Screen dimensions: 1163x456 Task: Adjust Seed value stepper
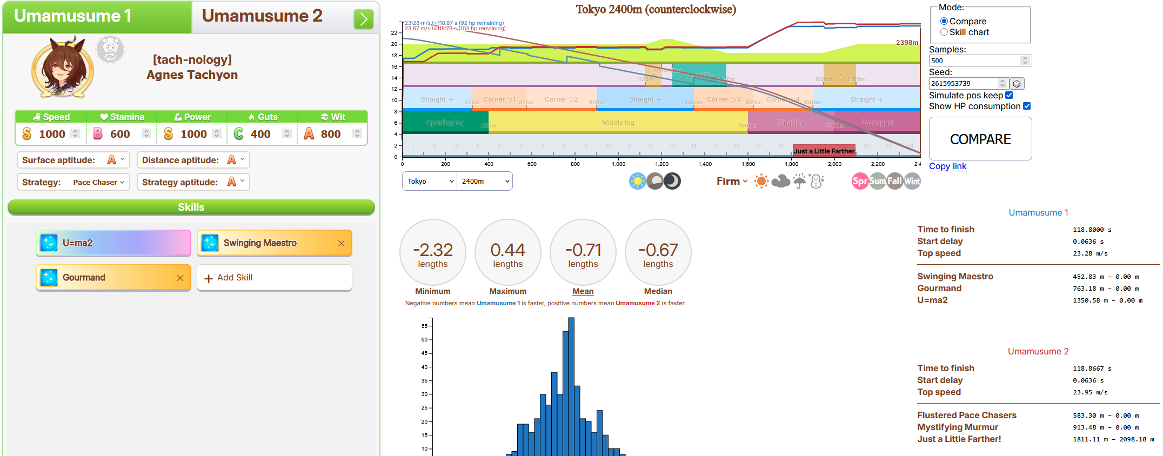[1002, 83]
